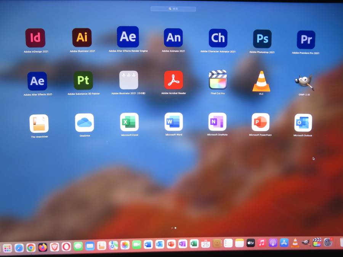
Task: Open Adobe Premiere Pro 2021
Action: coord(306,40)
